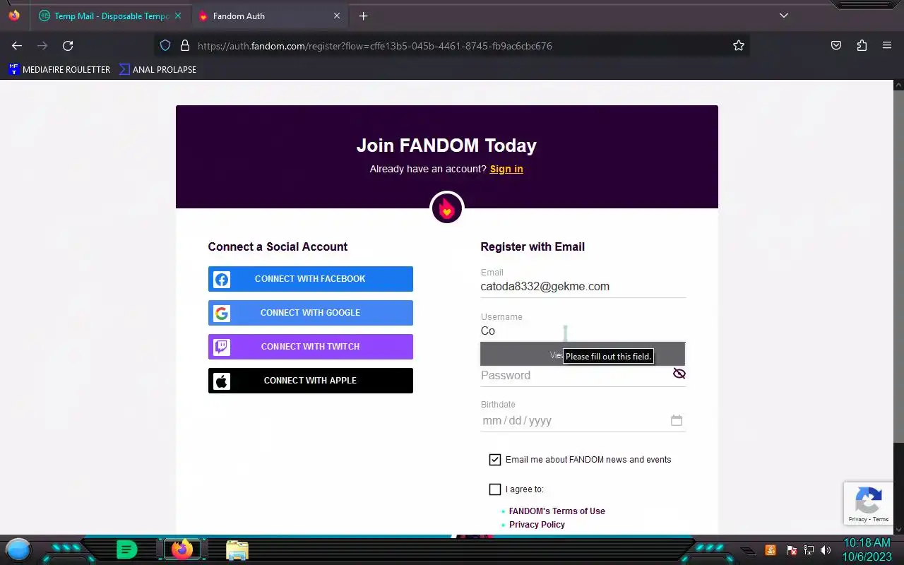Click the Fandom flame heart logo
The width and height of the screenshot is (904, 565).
coord(446,208)
